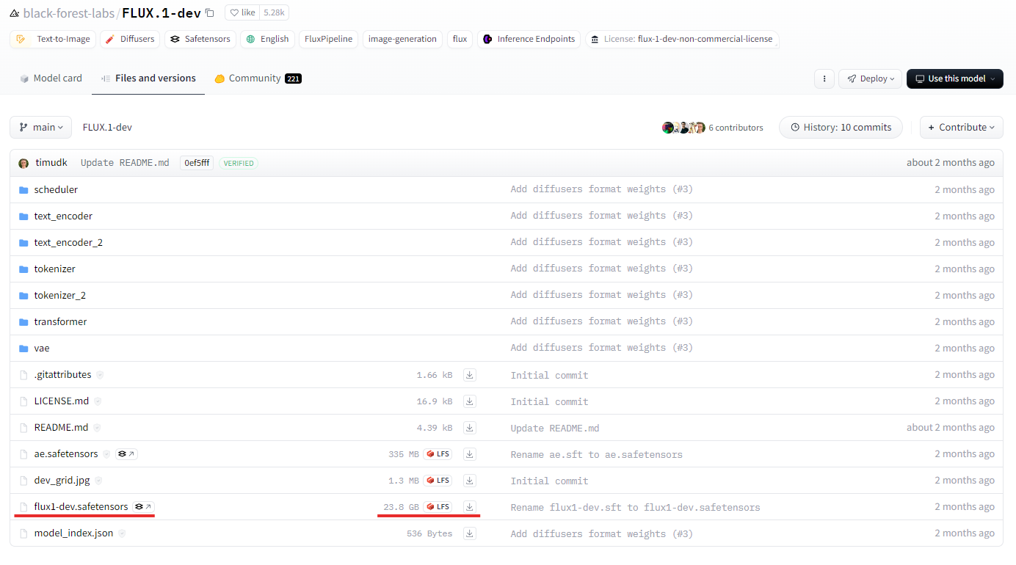Viewport: 1016px width, 565px height.
Task: Click the 5.28k likes count
Action: (x=275, y=12)
